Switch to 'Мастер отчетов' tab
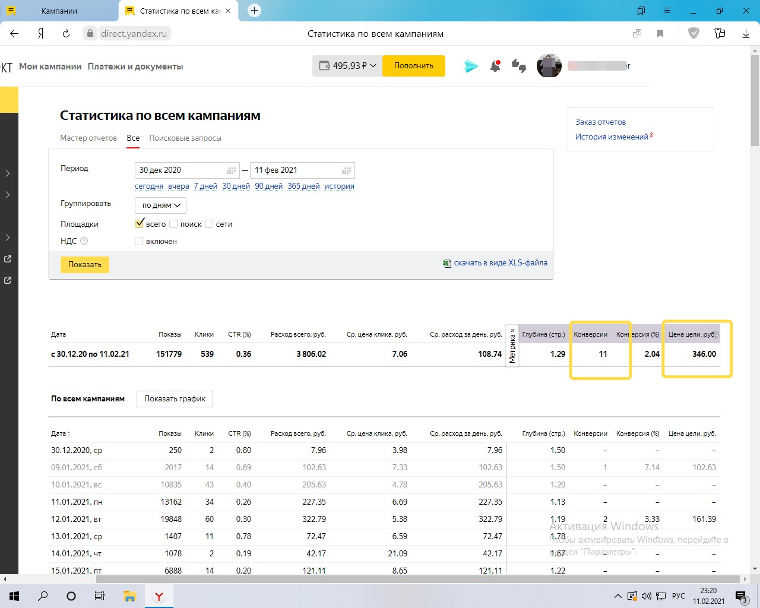The height and width of the screenshot is (608, 760). pos(88,138)
